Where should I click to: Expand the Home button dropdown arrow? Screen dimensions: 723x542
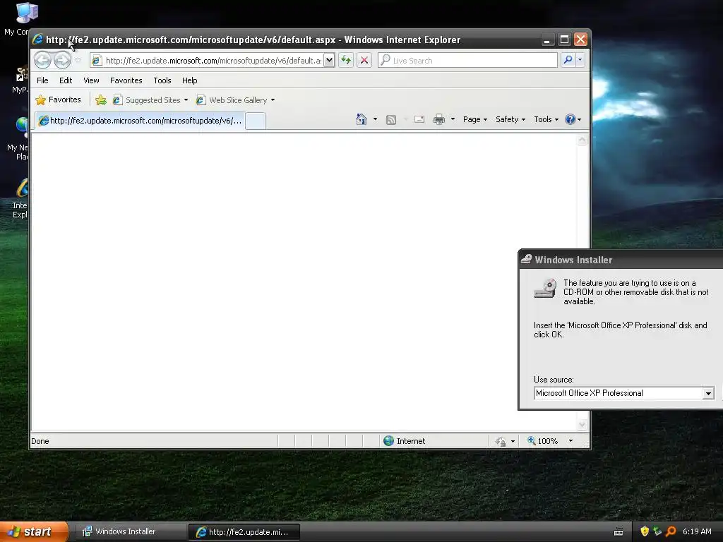pyautogui.click(x=375, y=119)
